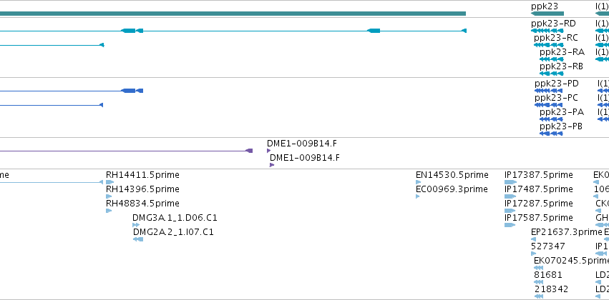
Task: Click the upper DME1-009B14.F label
Action: click(x=302, y=144)
